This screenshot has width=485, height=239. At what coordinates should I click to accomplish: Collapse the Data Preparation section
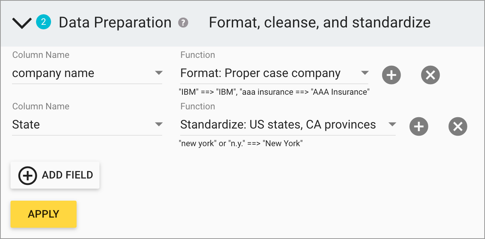tap(21, 22)
